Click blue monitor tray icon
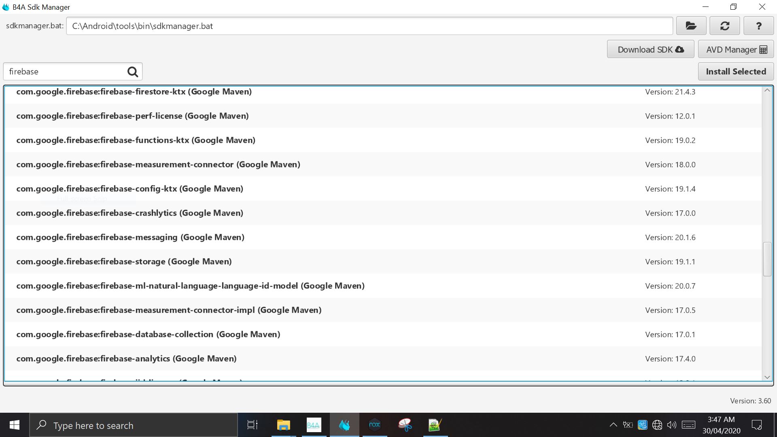 [x=642, y=425]
